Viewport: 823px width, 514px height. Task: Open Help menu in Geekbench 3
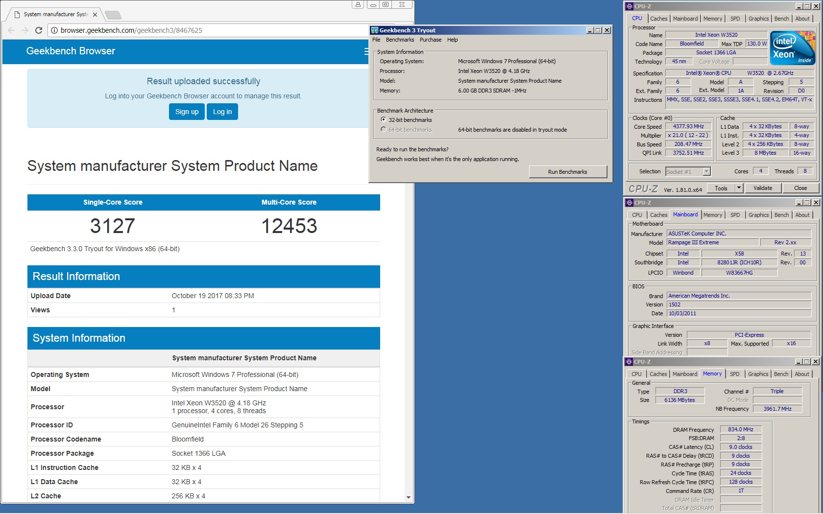tap(453, 40)
